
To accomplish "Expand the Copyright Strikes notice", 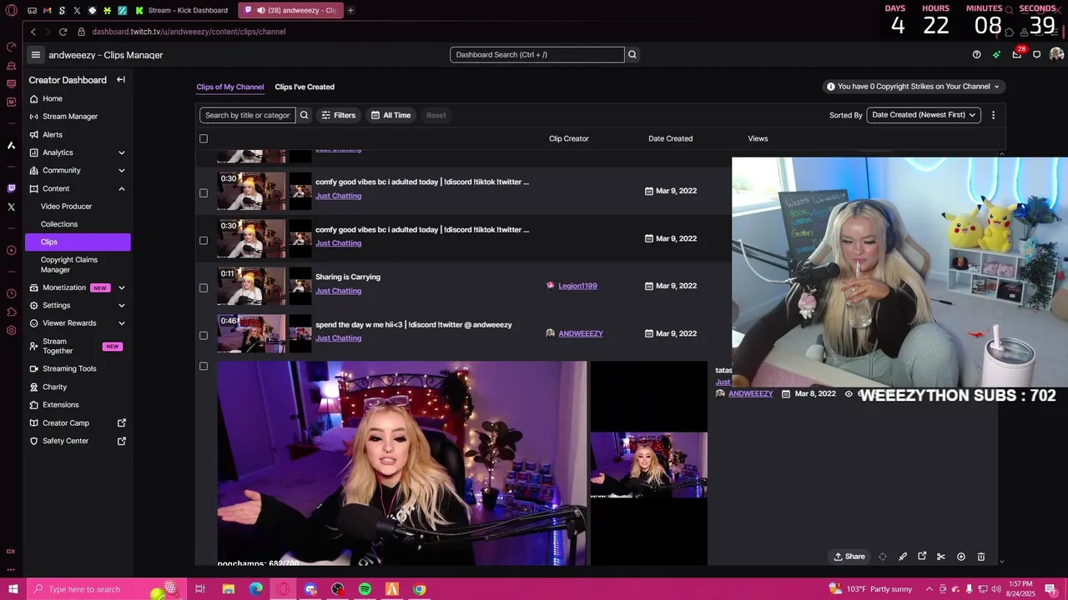I will tap(913, 87).
